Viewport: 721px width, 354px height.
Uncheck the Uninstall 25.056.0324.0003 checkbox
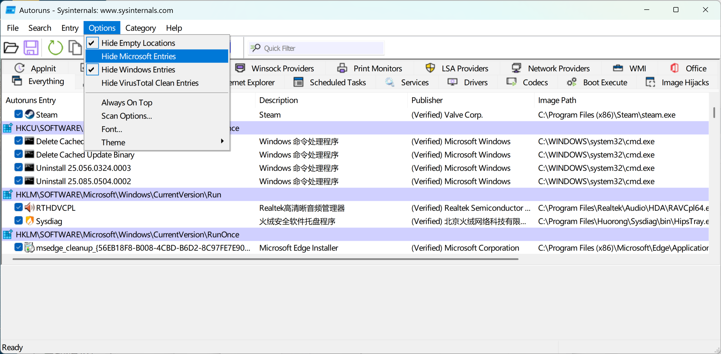click(x=19, y=167)
